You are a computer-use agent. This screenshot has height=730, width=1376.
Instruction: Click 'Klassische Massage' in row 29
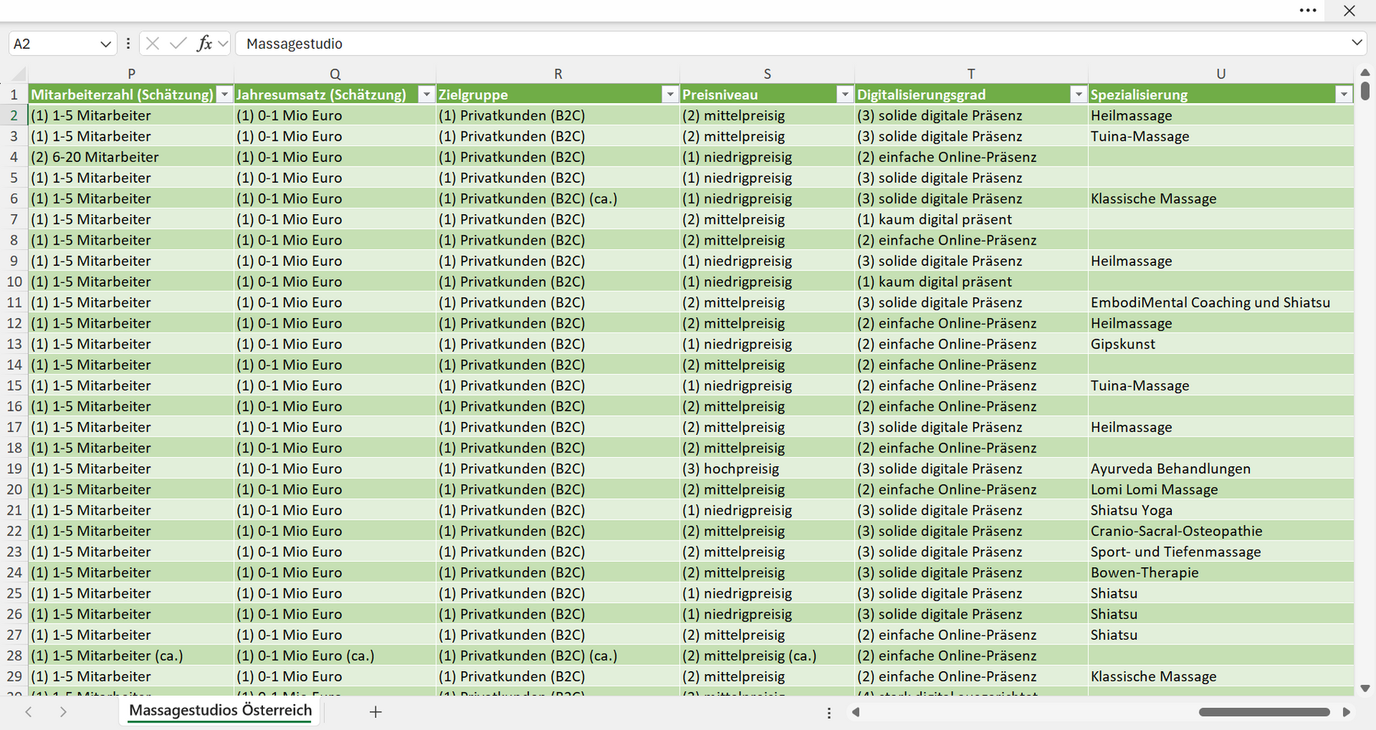(x=1221, y=676)
